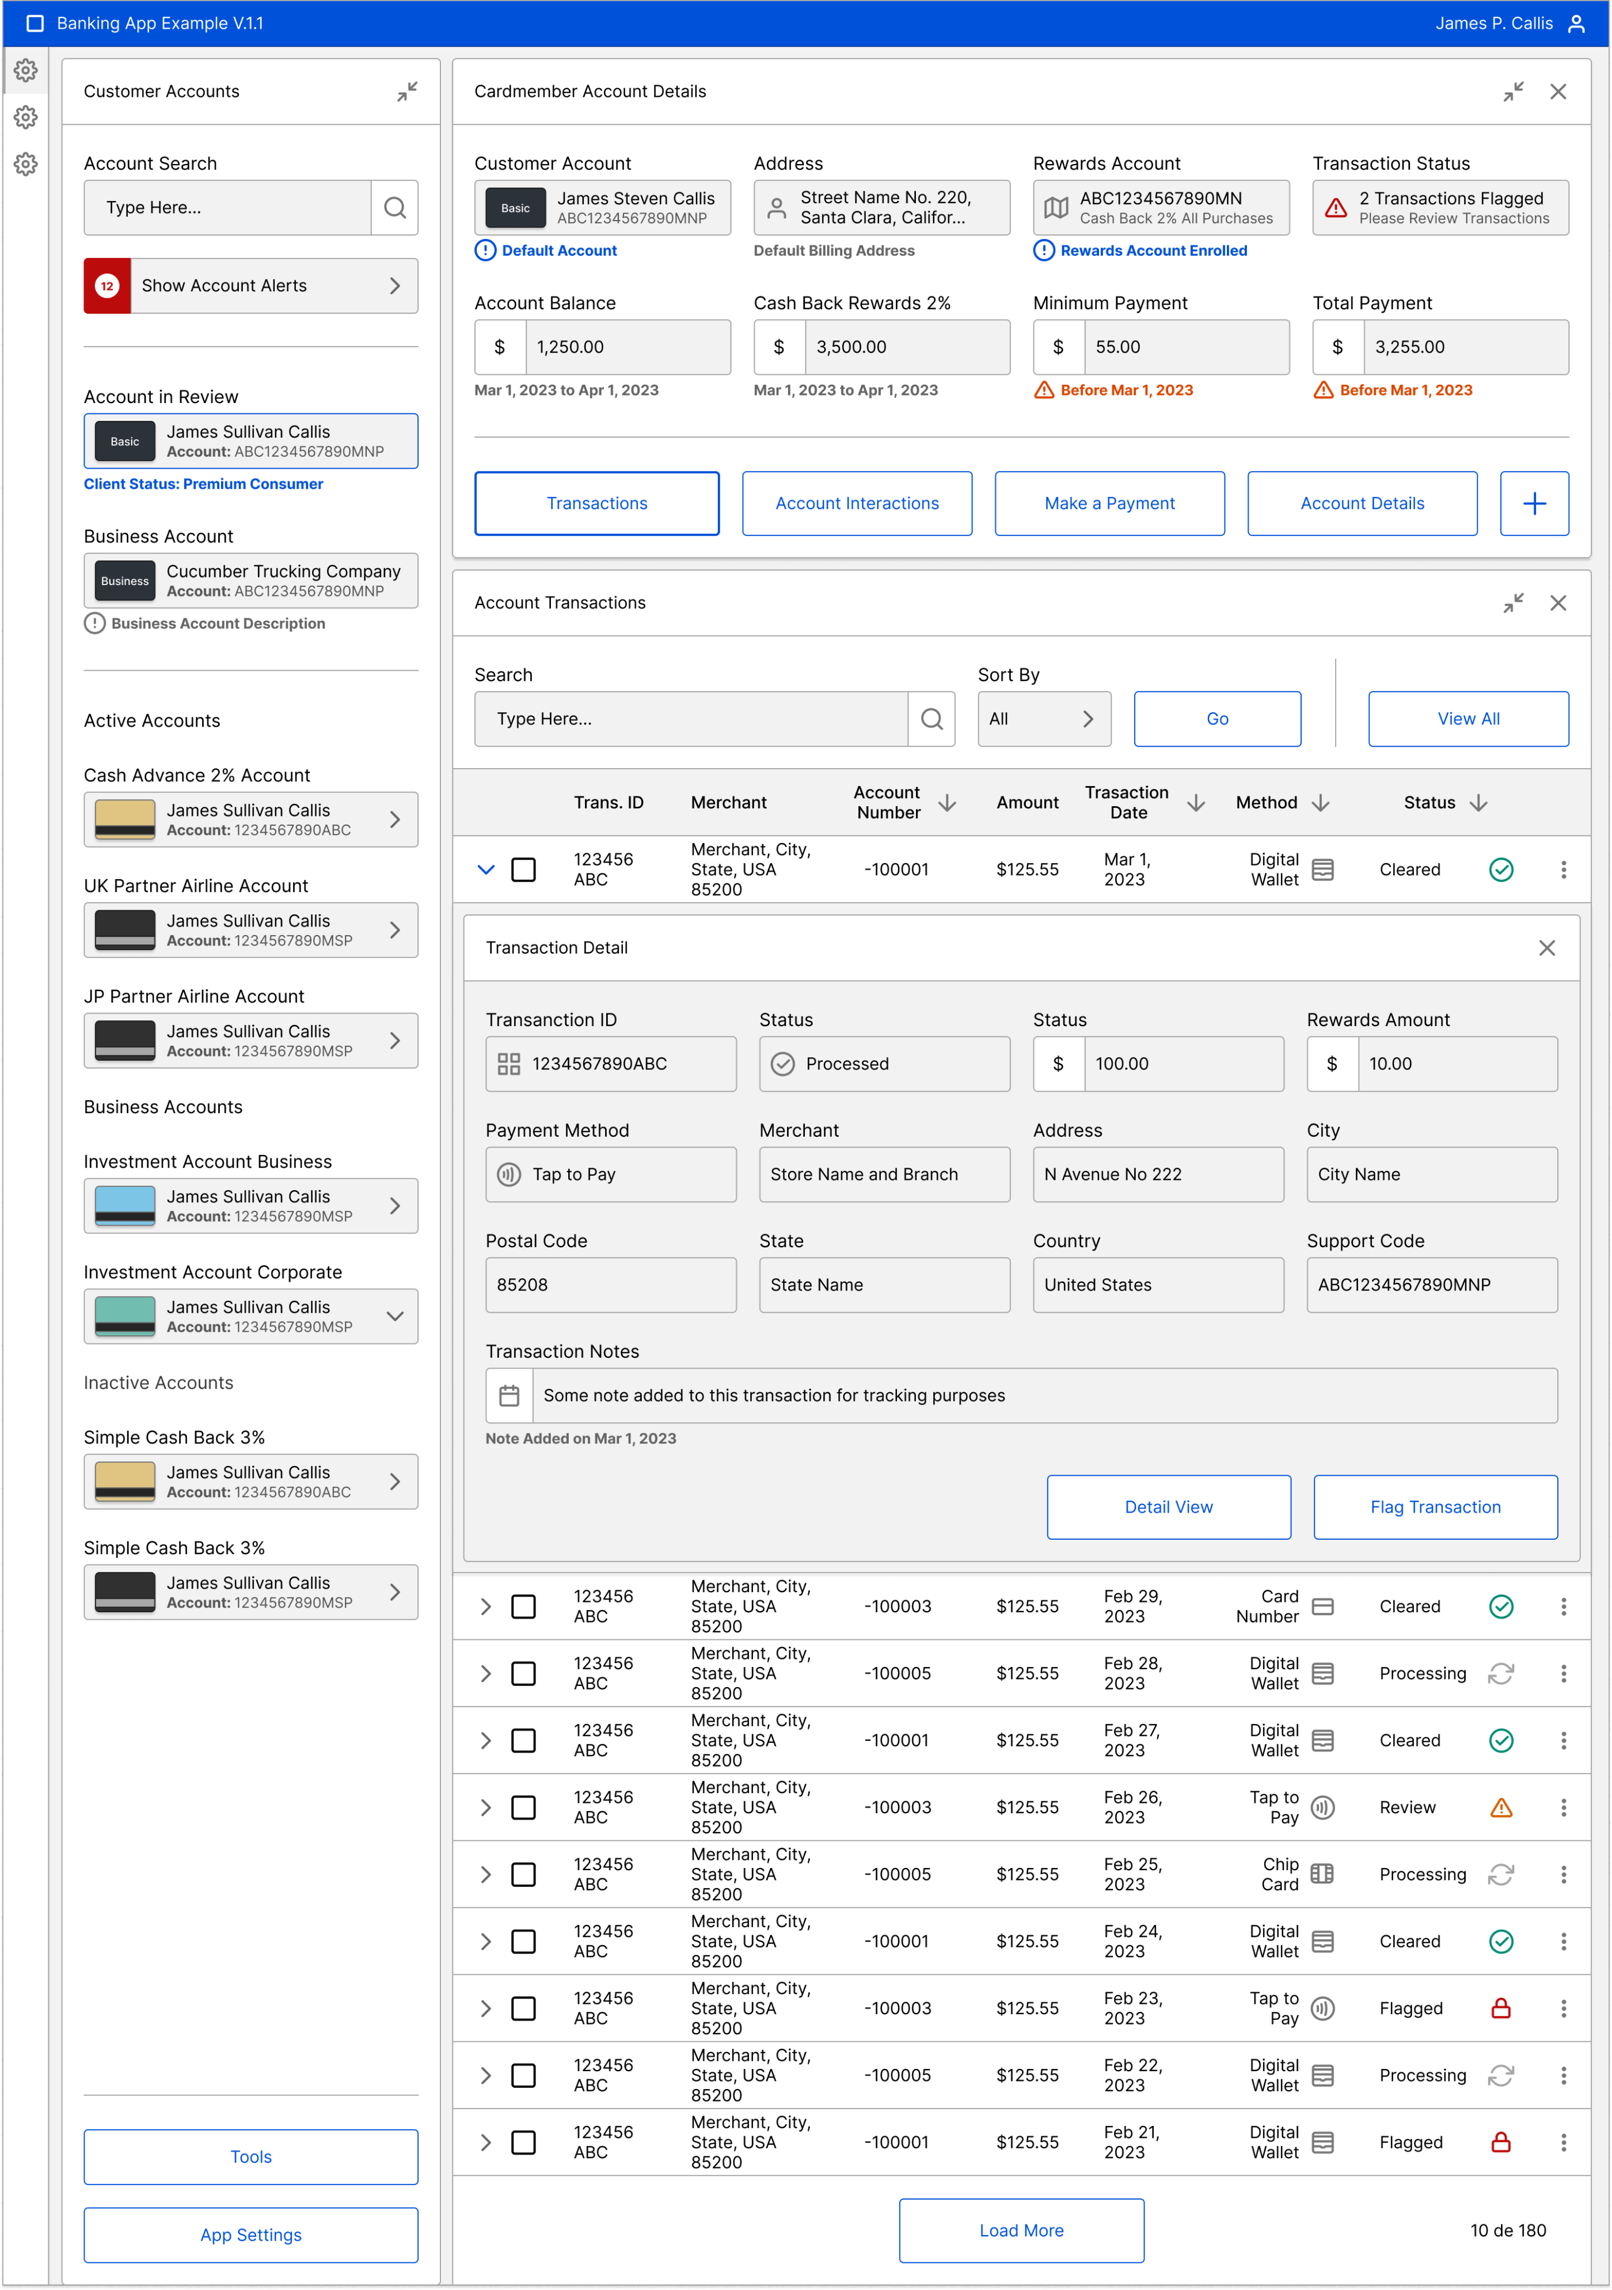This screenshot has width=1612, height=2290.
Task: Focus the transactions Search input field
Action: click(691, 719)
